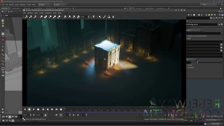Click the MPlay zoom value field
Image resolution: width=224 pixels, height=126 pixels.
[x=84, y=17]
